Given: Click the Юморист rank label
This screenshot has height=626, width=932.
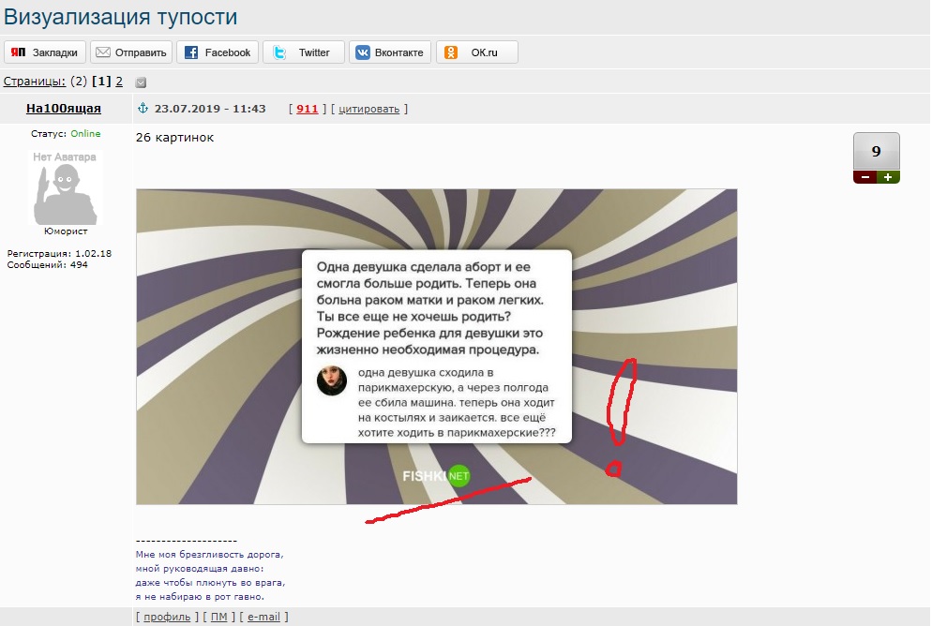Looking at the screenshot, I should click(66, 231).
